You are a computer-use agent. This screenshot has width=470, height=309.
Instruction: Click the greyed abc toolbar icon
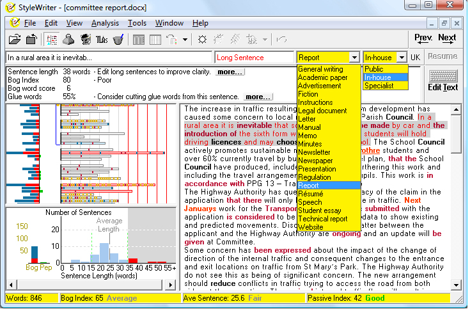click(x=252, y=39)
